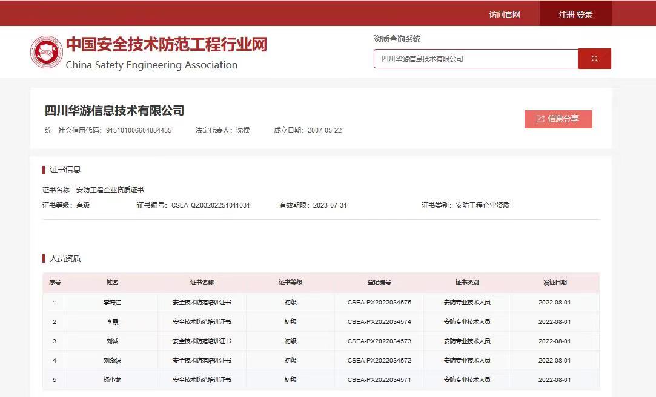
Task: Click 安防专业技术人员 in 杨小龙 row
Action: click(467, 380)
